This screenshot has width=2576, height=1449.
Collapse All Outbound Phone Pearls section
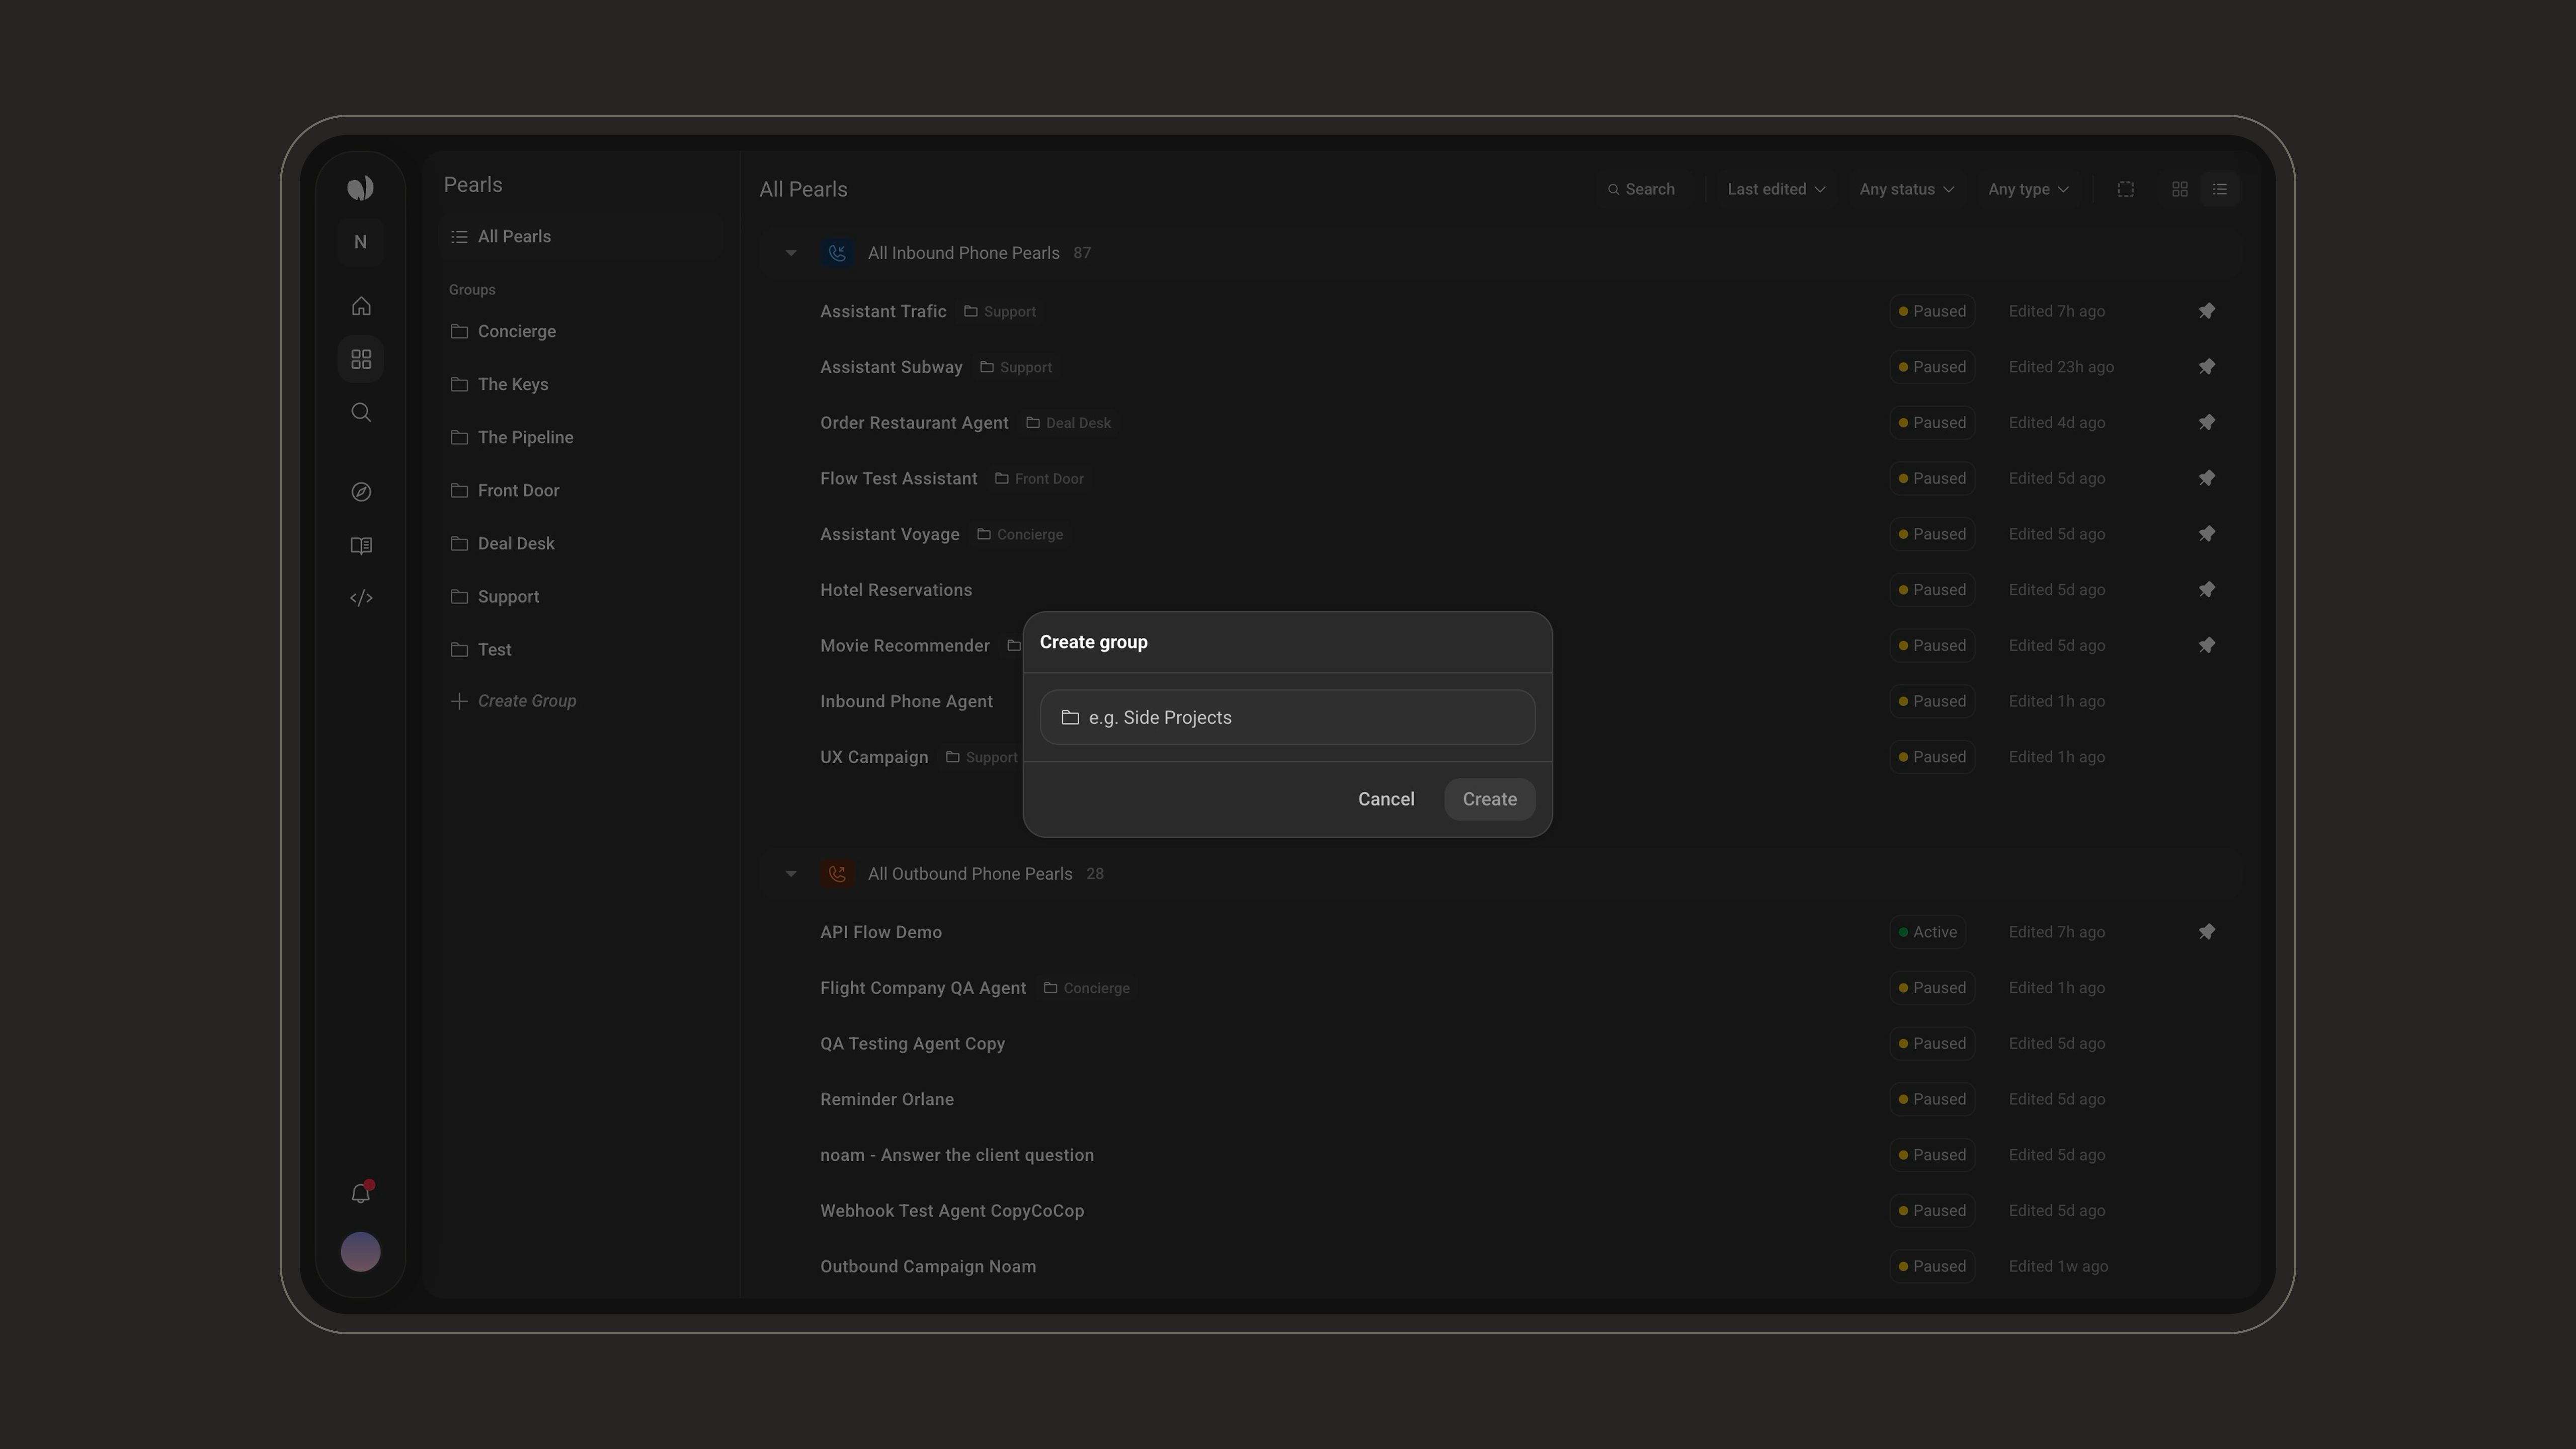click(791, 874)
